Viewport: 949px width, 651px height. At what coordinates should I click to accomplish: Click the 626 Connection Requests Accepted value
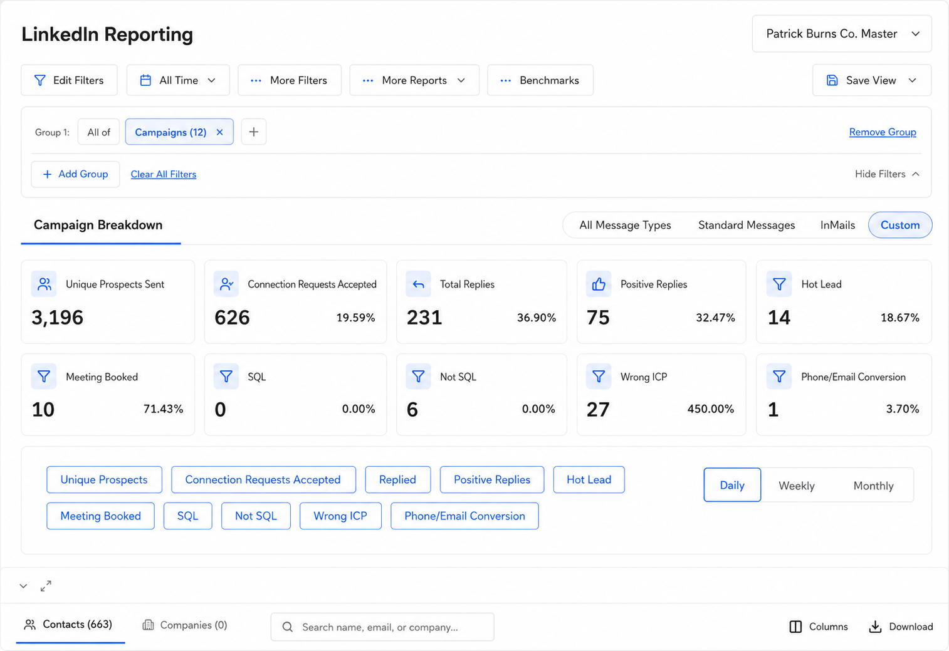click(x=232, y=318)
